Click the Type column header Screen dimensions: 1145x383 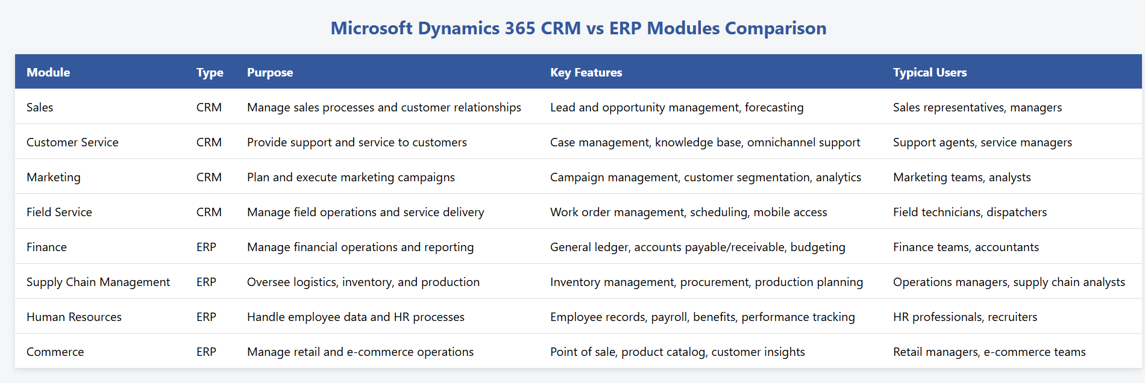coord(210,72)
